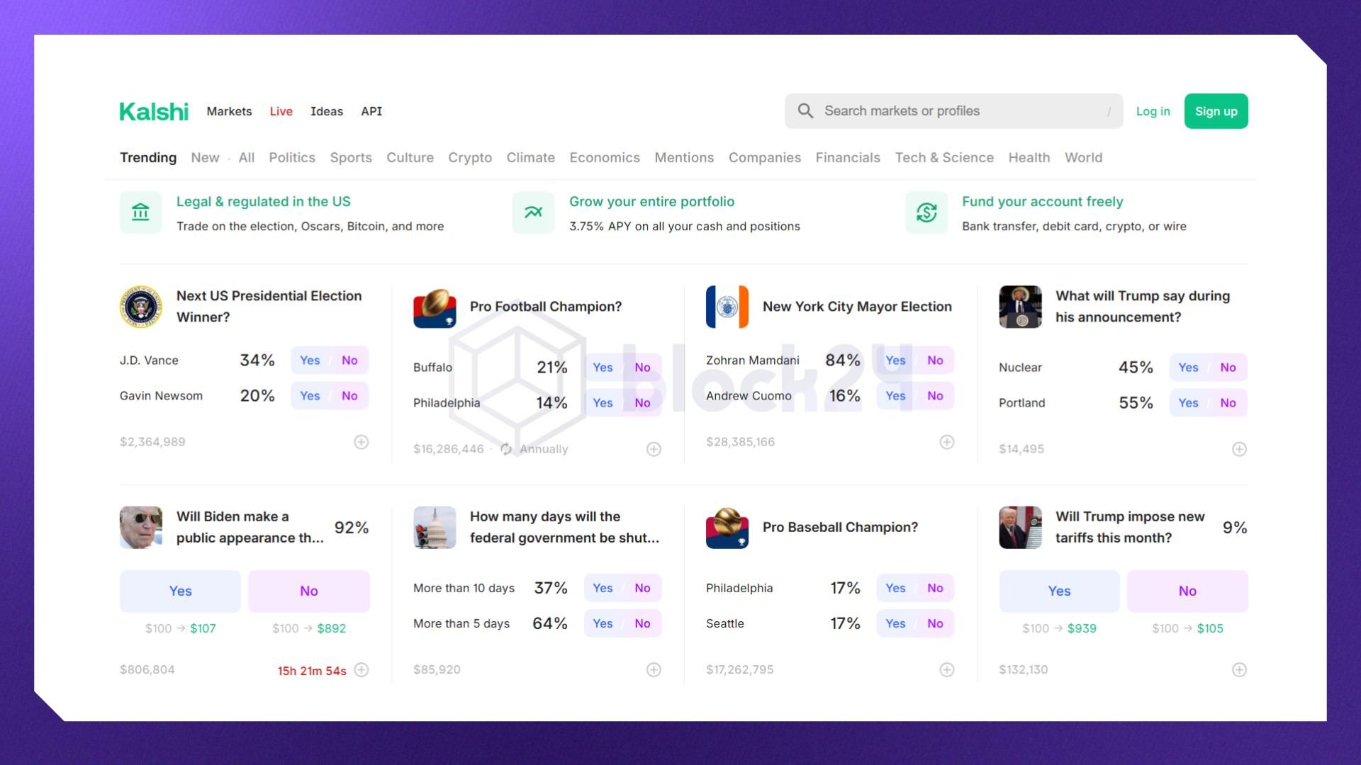The width and height of the screenshot is (1361, 765).
Task: Click the search magnifier icon
Action: (805, 111)
